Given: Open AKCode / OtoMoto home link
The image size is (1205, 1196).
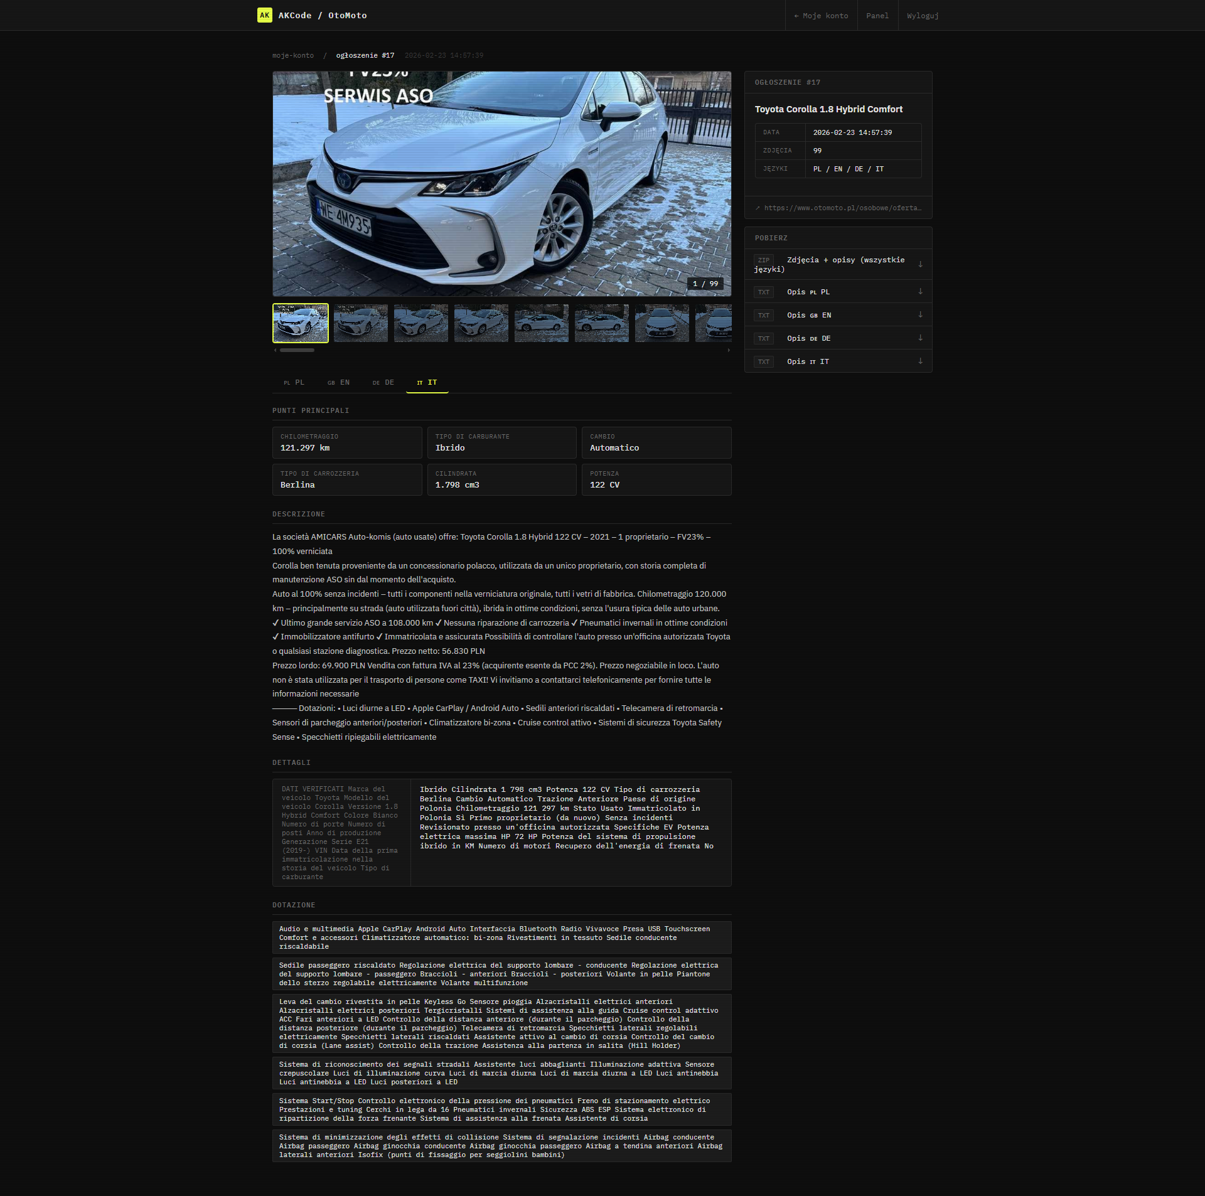Looking at the screenshot, I should tap(312, 15).
